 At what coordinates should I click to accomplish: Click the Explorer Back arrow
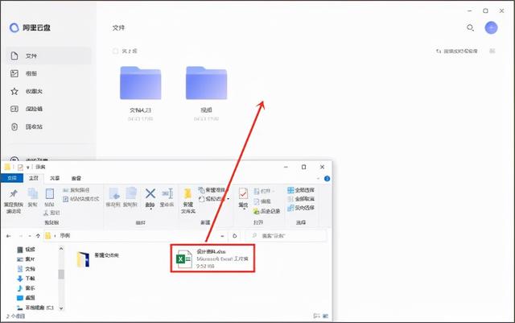click(9, 236)
